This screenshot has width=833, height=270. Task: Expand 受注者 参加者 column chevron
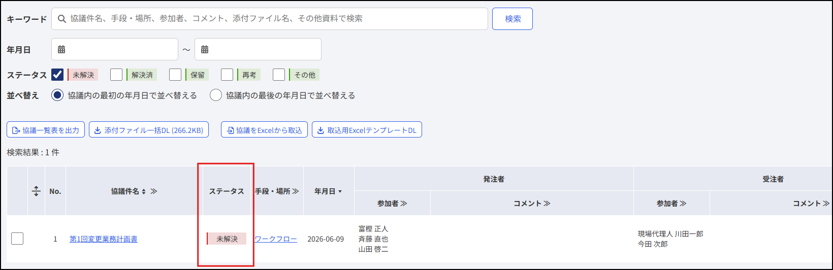coord(683,204)
